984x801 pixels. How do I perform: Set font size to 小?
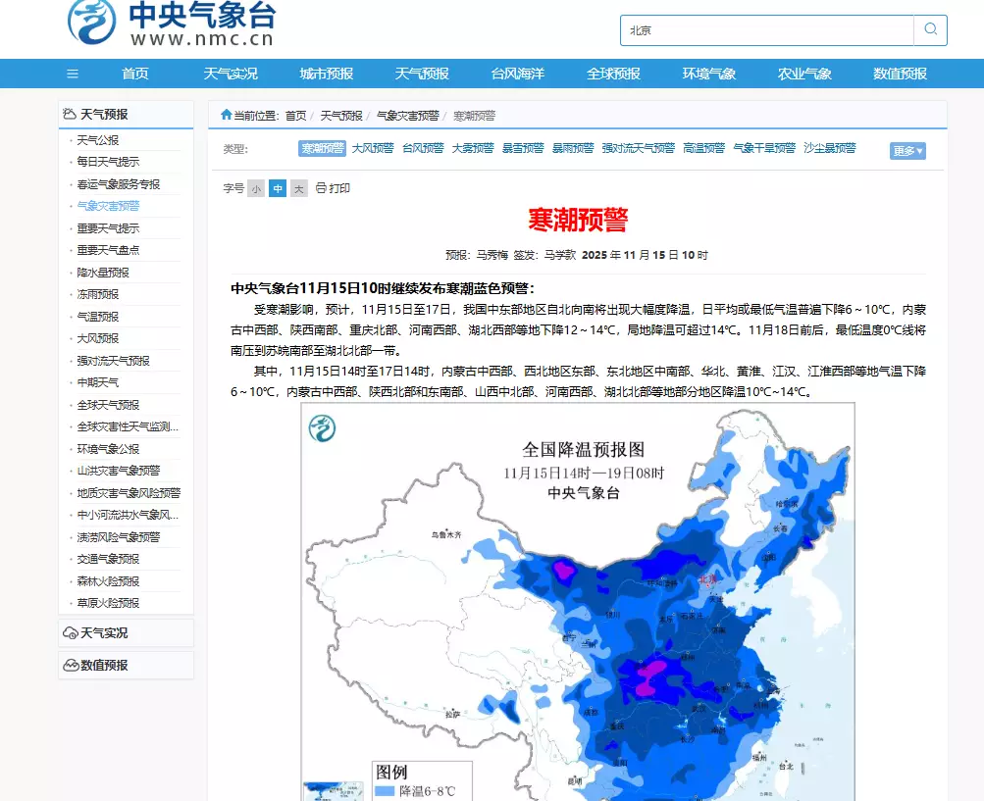(256, 188)
